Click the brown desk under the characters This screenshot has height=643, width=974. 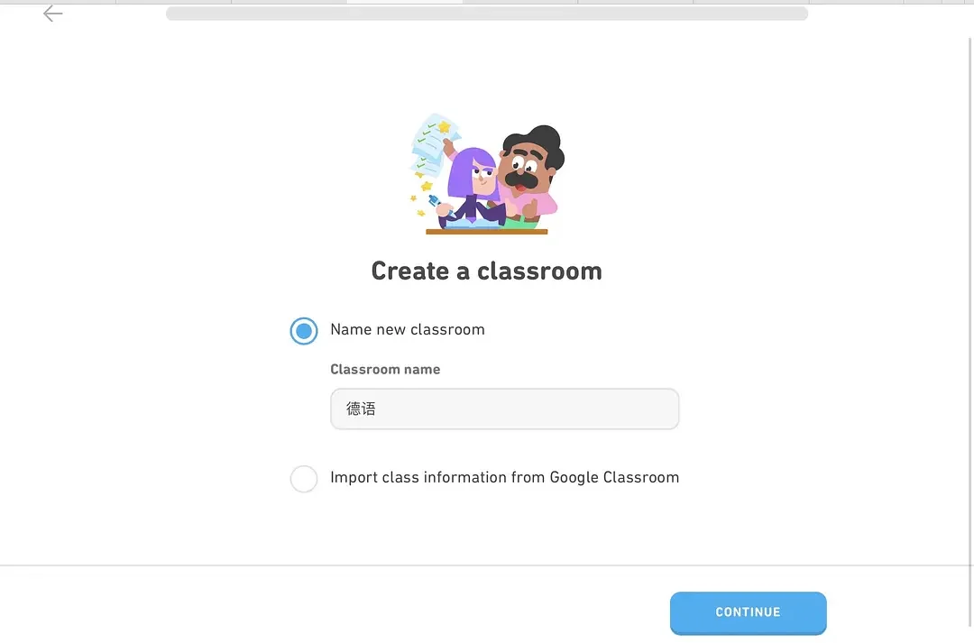tap(486, 232)
